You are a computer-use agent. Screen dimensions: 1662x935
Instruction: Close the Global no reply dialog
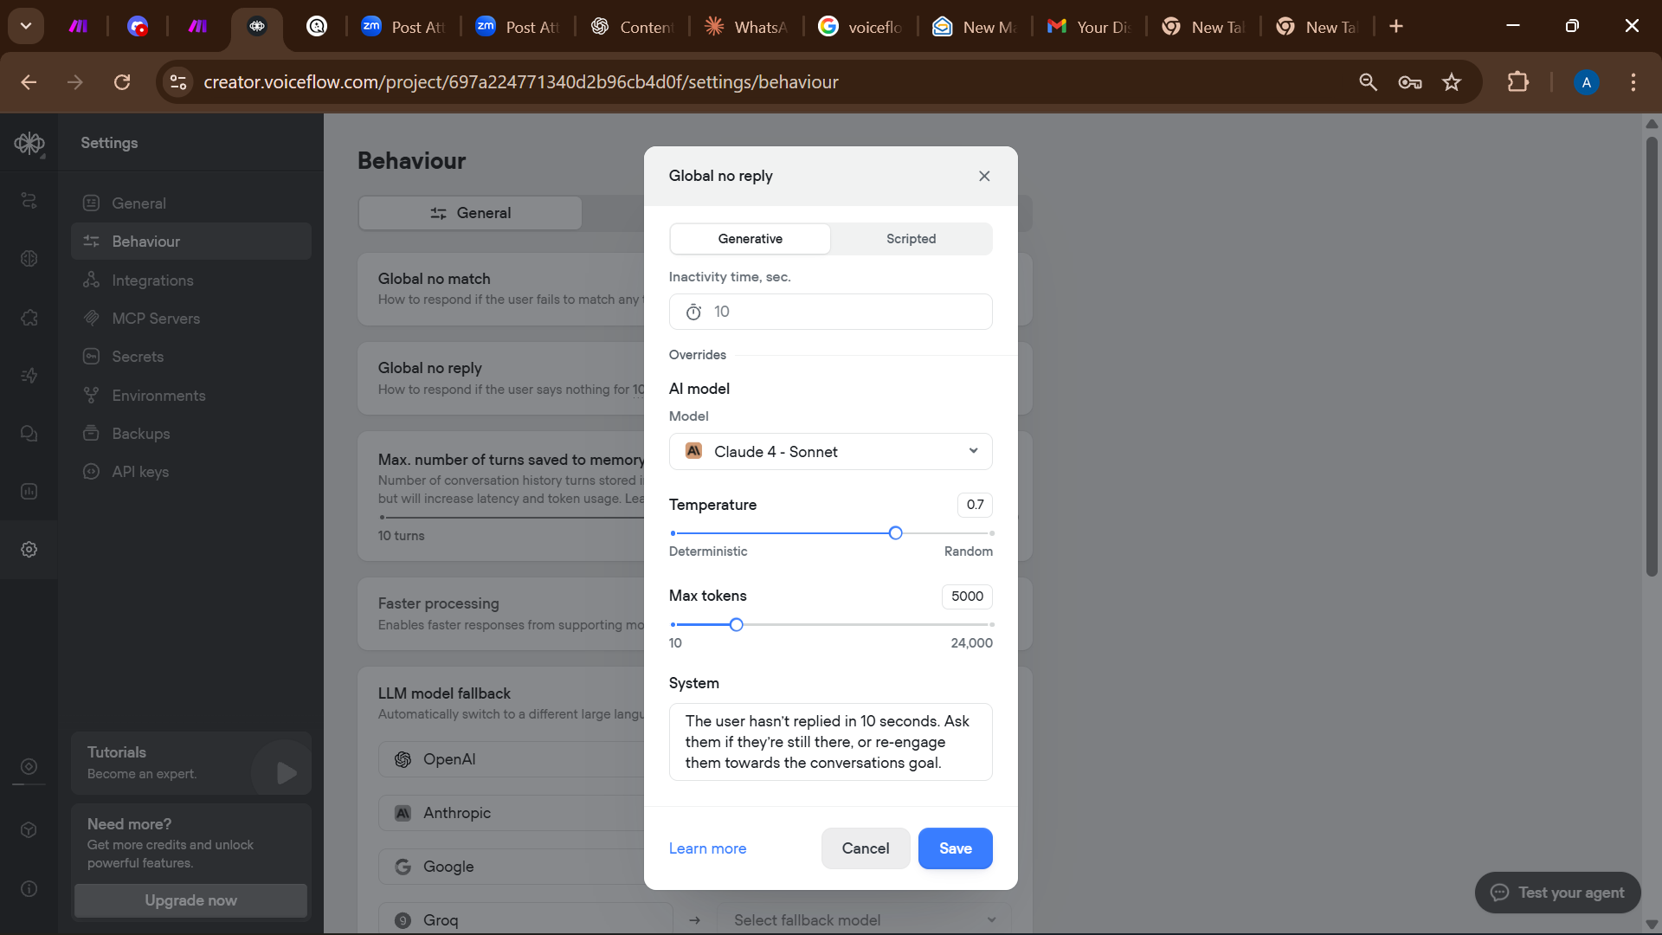(x=984, y=176)
